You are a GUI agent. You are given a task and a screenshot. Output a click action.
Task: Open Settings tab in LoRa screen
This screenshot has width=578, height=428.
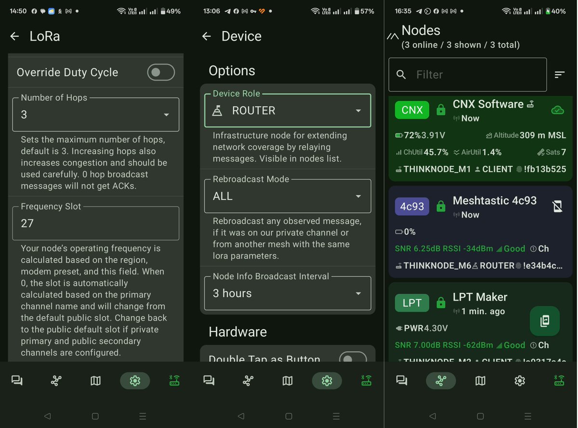click(135, 381)
